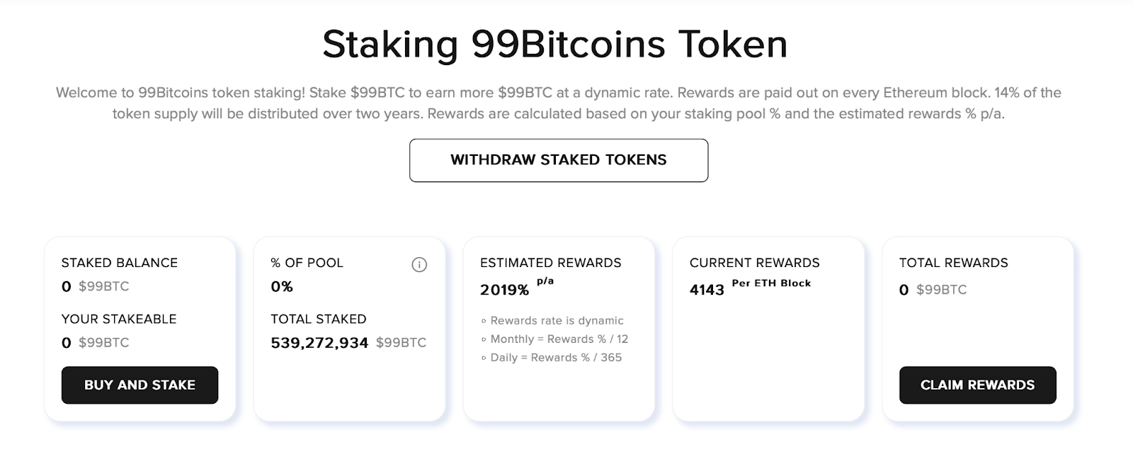The height and width of the screenshot is (459, 1133).
Task: Click the 2019% estimated rewards figure
Action: [x=504, y=290]
